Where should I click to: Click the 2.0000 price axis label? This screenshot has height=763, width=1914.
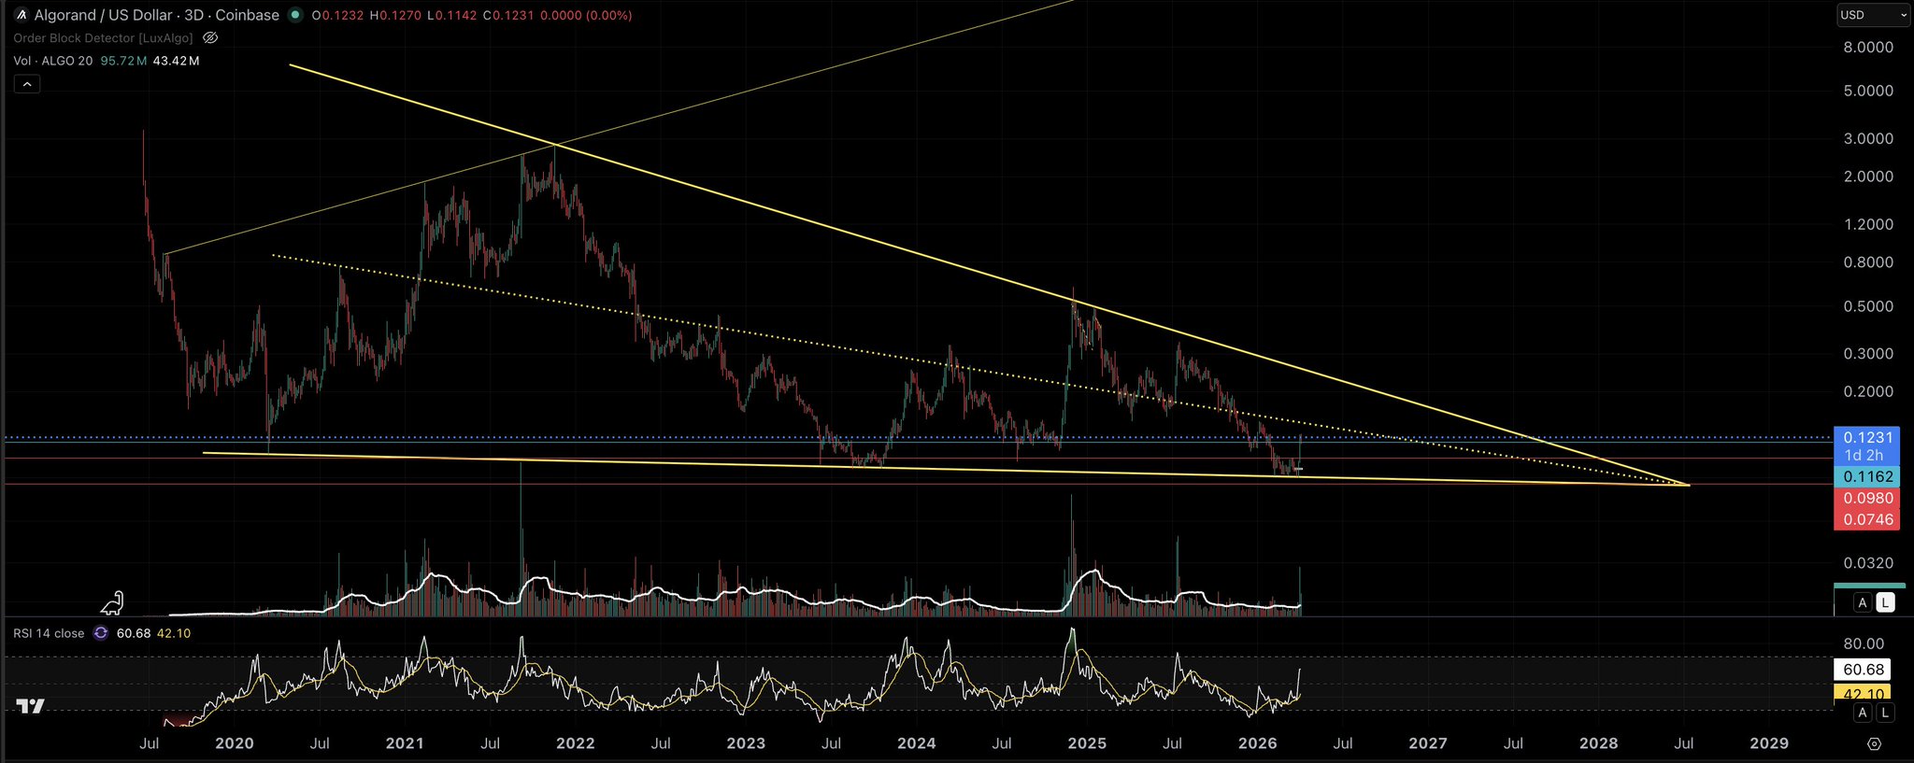tap(1868, 177)
